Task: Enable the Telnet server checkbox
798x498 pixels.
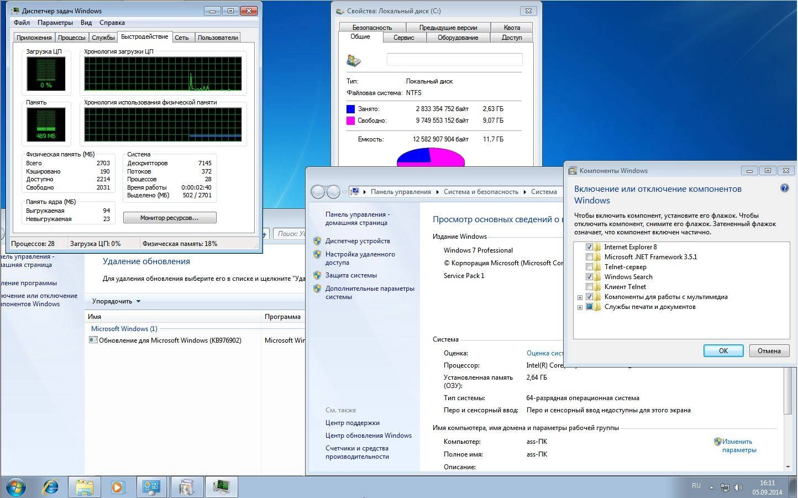Action: [589, 267]
